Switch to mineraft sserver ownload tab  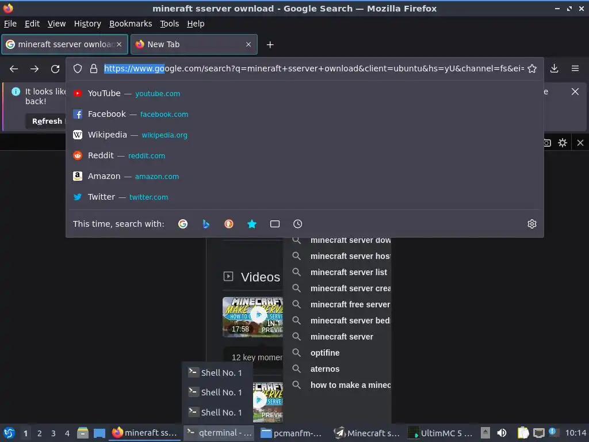point(64,44)
